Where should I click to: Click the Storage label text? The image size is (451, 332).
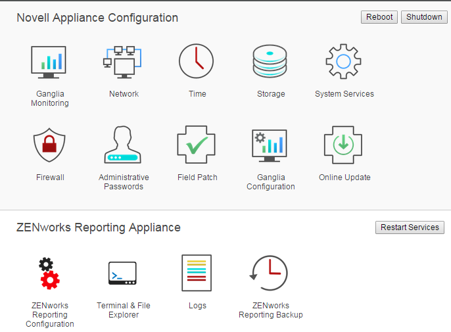coord(271,94)
